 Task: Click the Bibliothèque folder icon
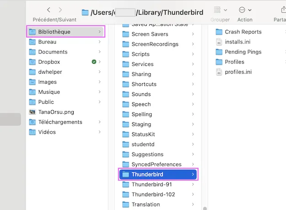[32, 32]
